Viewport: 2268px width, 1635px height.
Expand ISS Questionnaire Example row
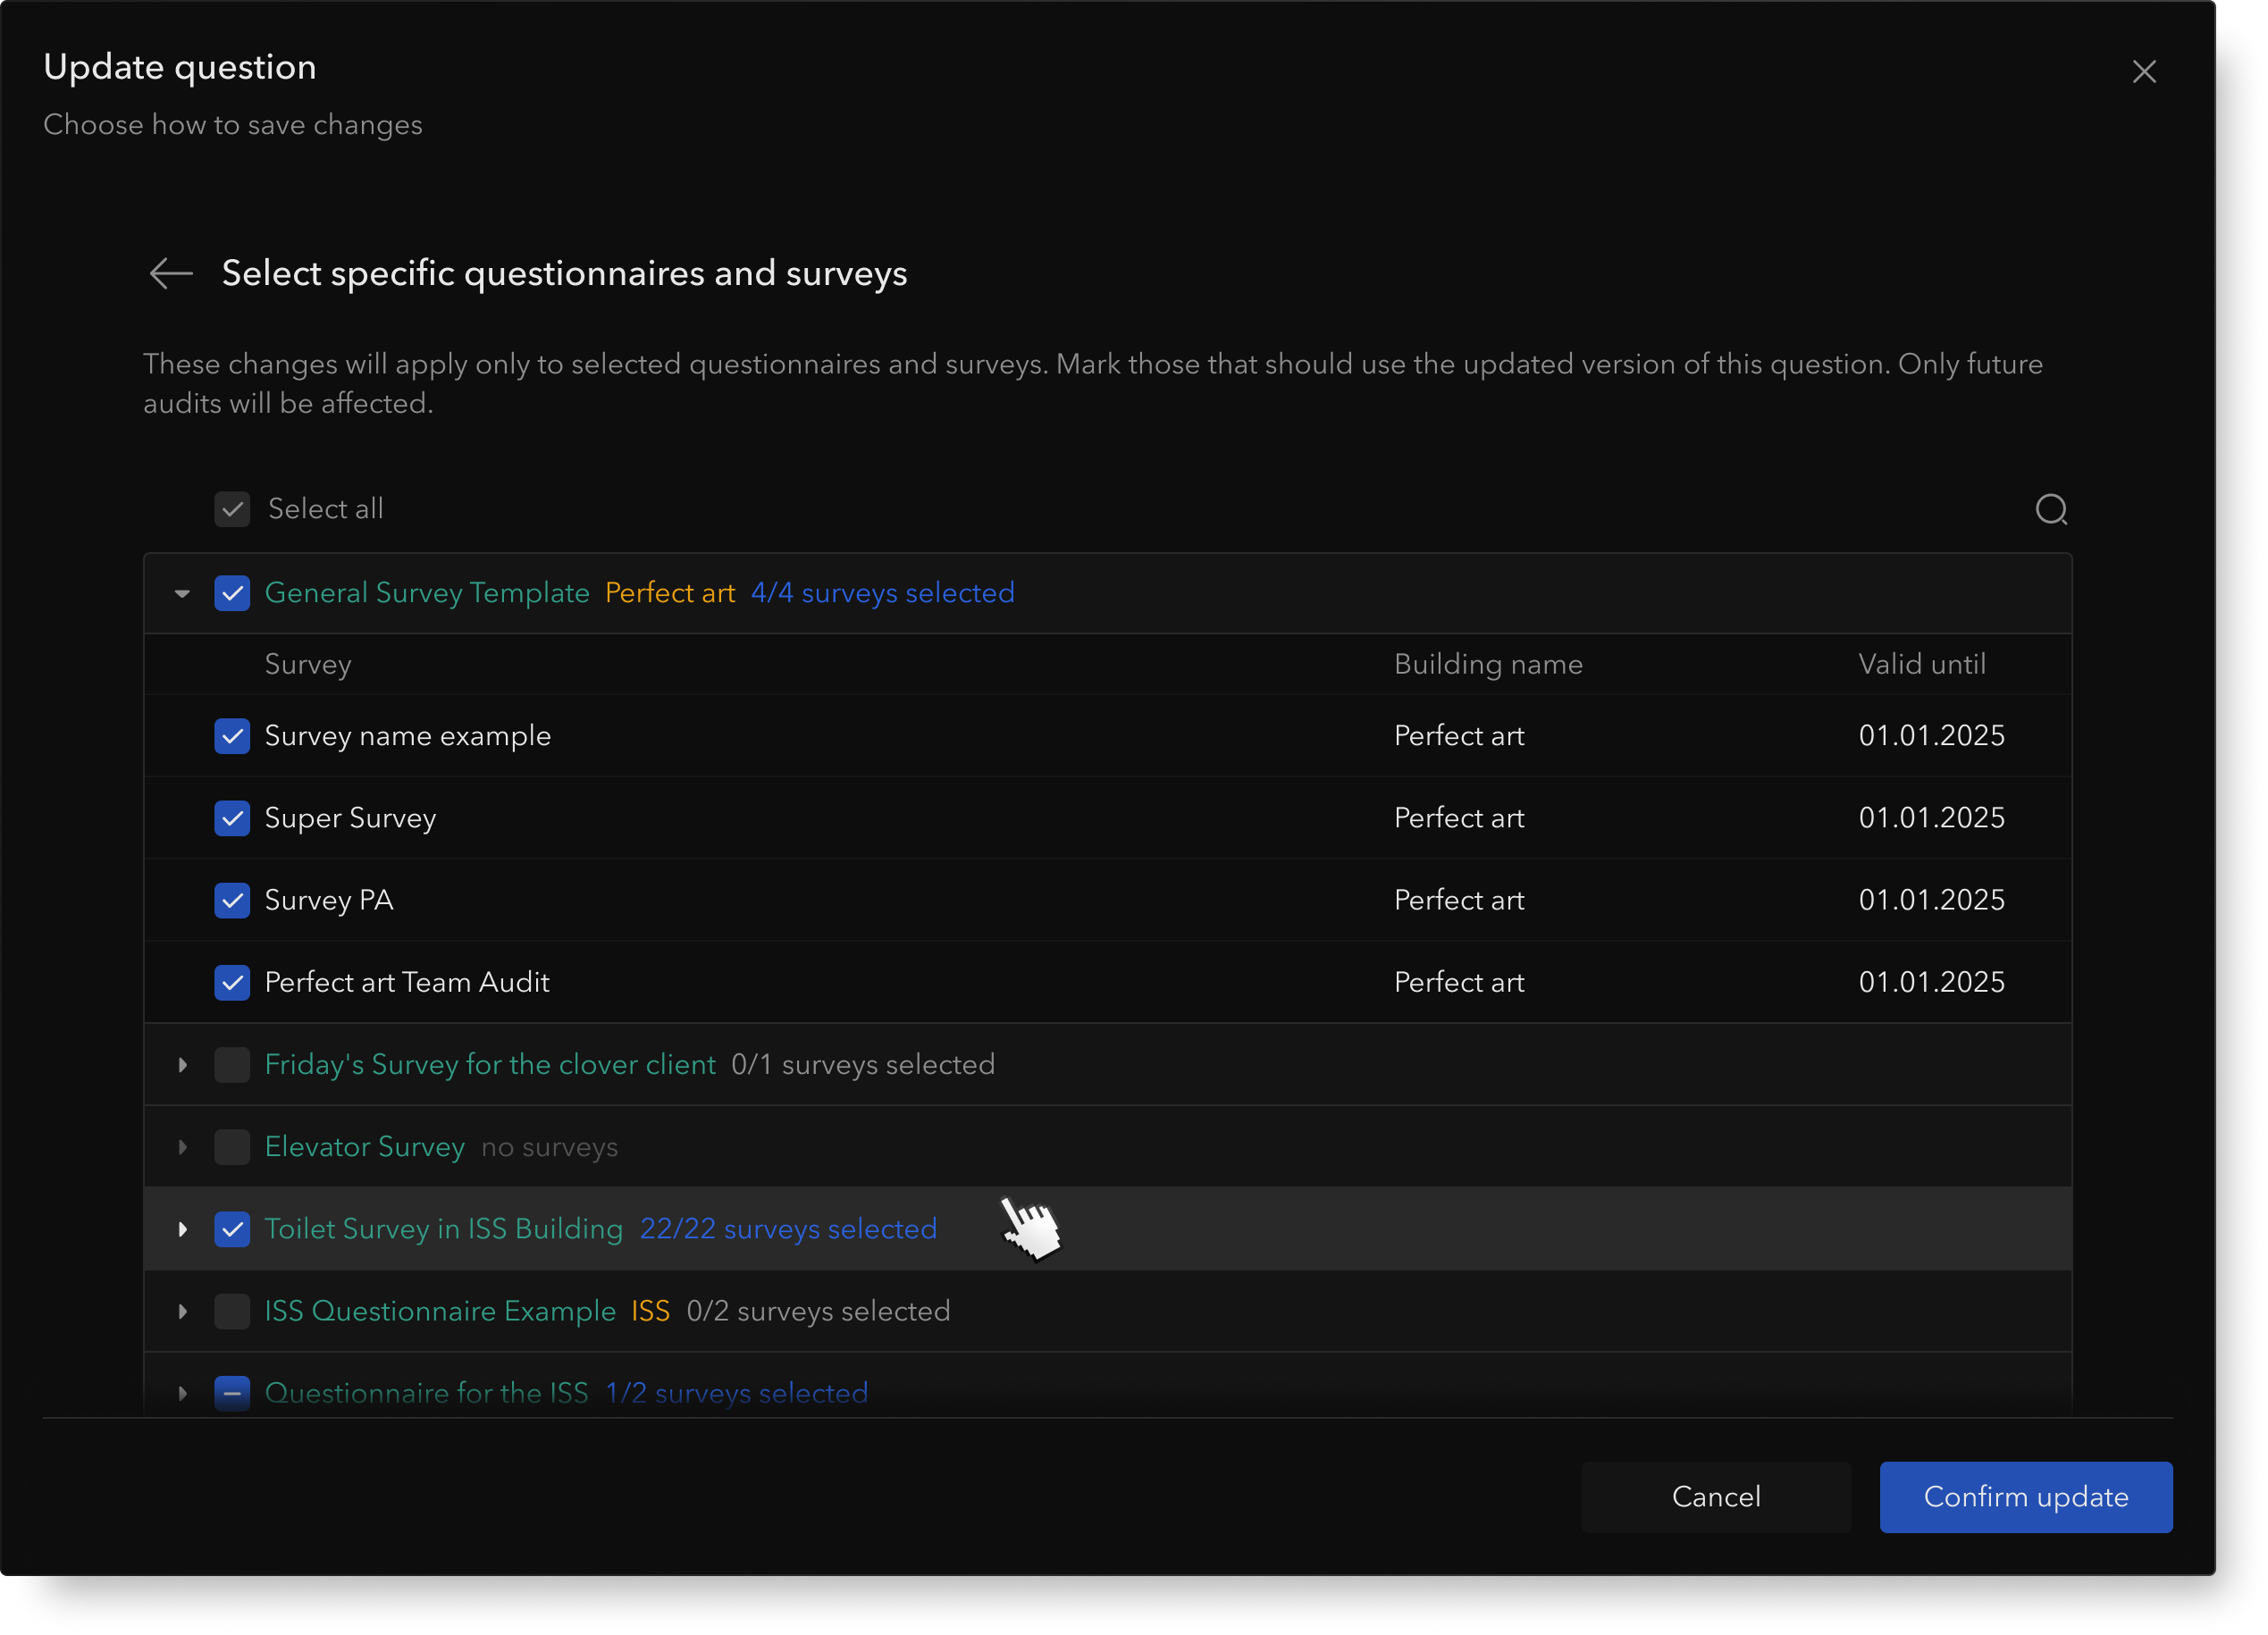182,1311
